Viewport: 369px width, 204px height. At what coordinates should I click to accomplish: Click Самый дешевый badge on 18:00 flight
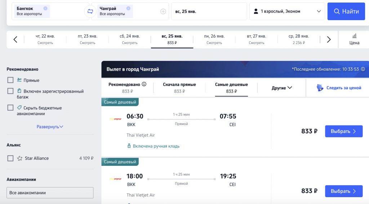click(120, 162)
